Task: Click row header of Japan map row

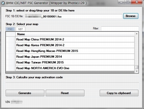Action: click(11, 57)
